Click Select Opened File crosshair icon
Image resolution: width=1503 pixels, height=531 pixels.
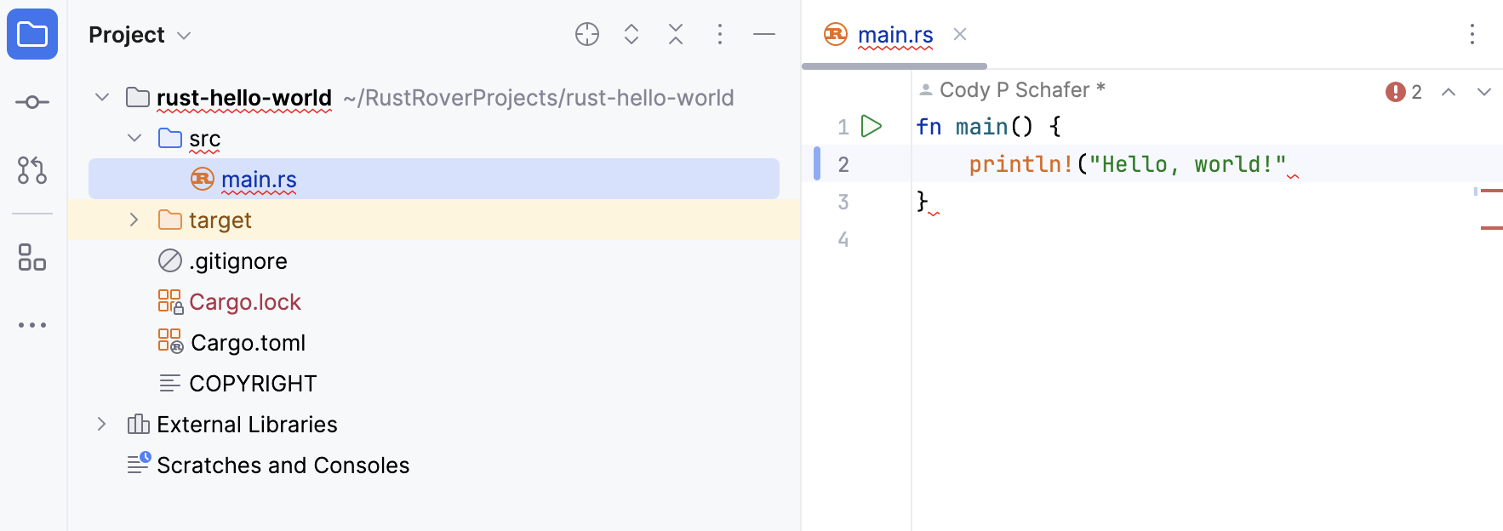(587, 34)
